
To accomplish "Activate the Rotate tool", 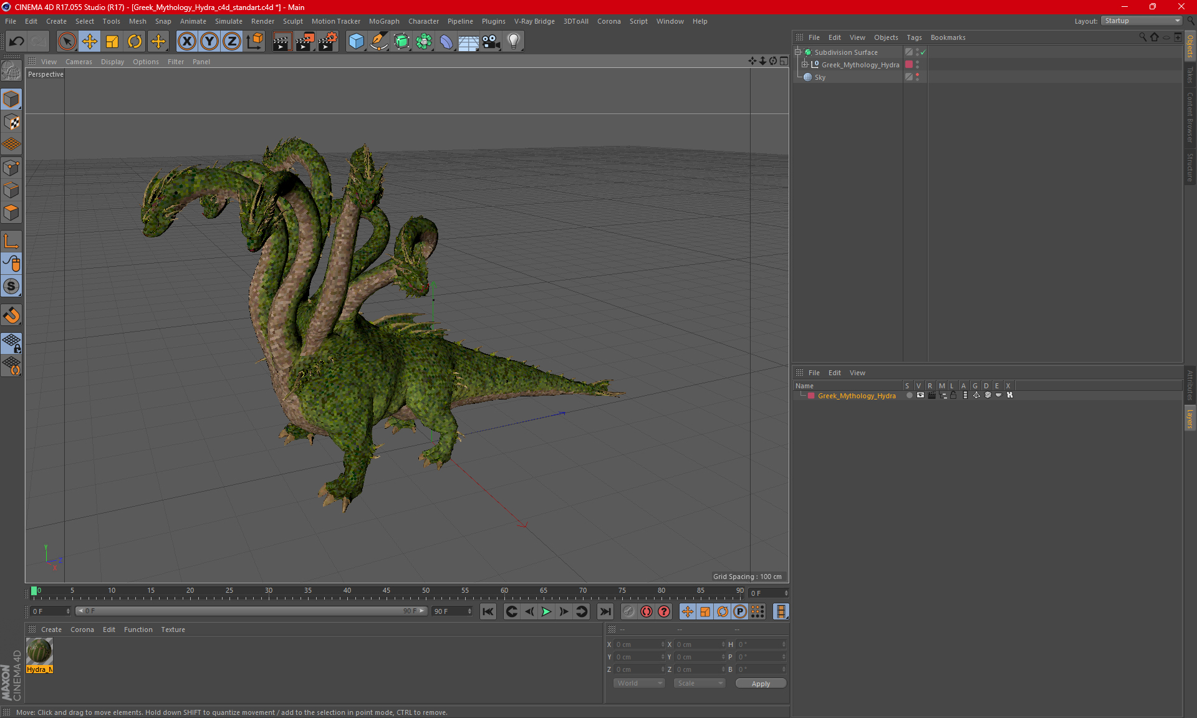I will tap(135, 42).
